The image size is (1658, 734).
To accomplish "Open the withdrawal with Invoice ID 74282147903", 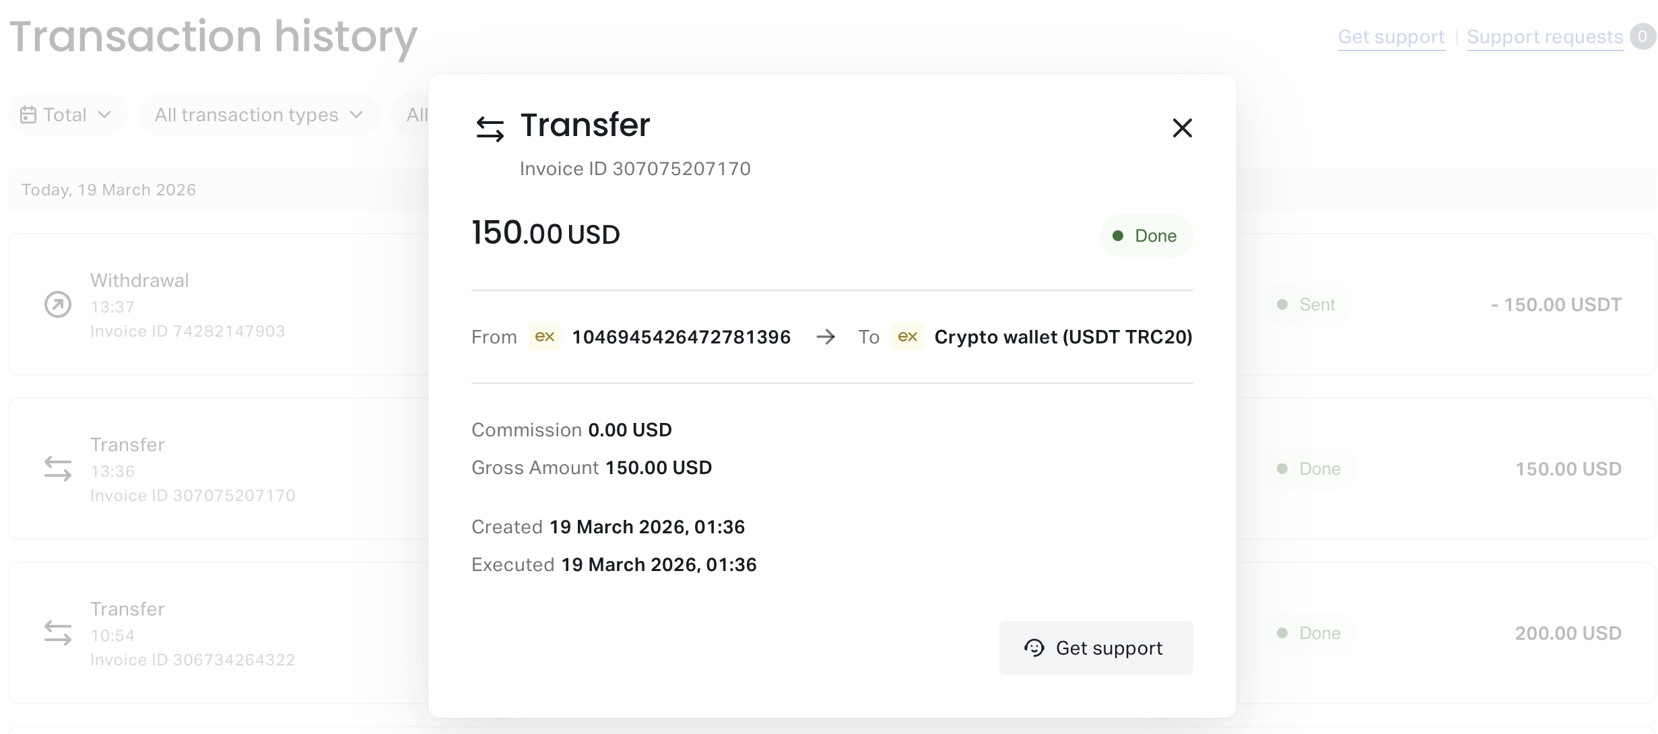I will [x=202, y=304].
